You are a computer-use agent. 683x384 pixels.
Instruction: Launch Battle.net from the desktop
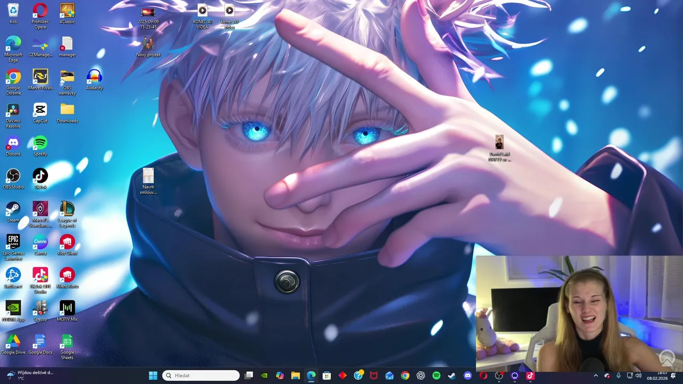click(13, 278)
